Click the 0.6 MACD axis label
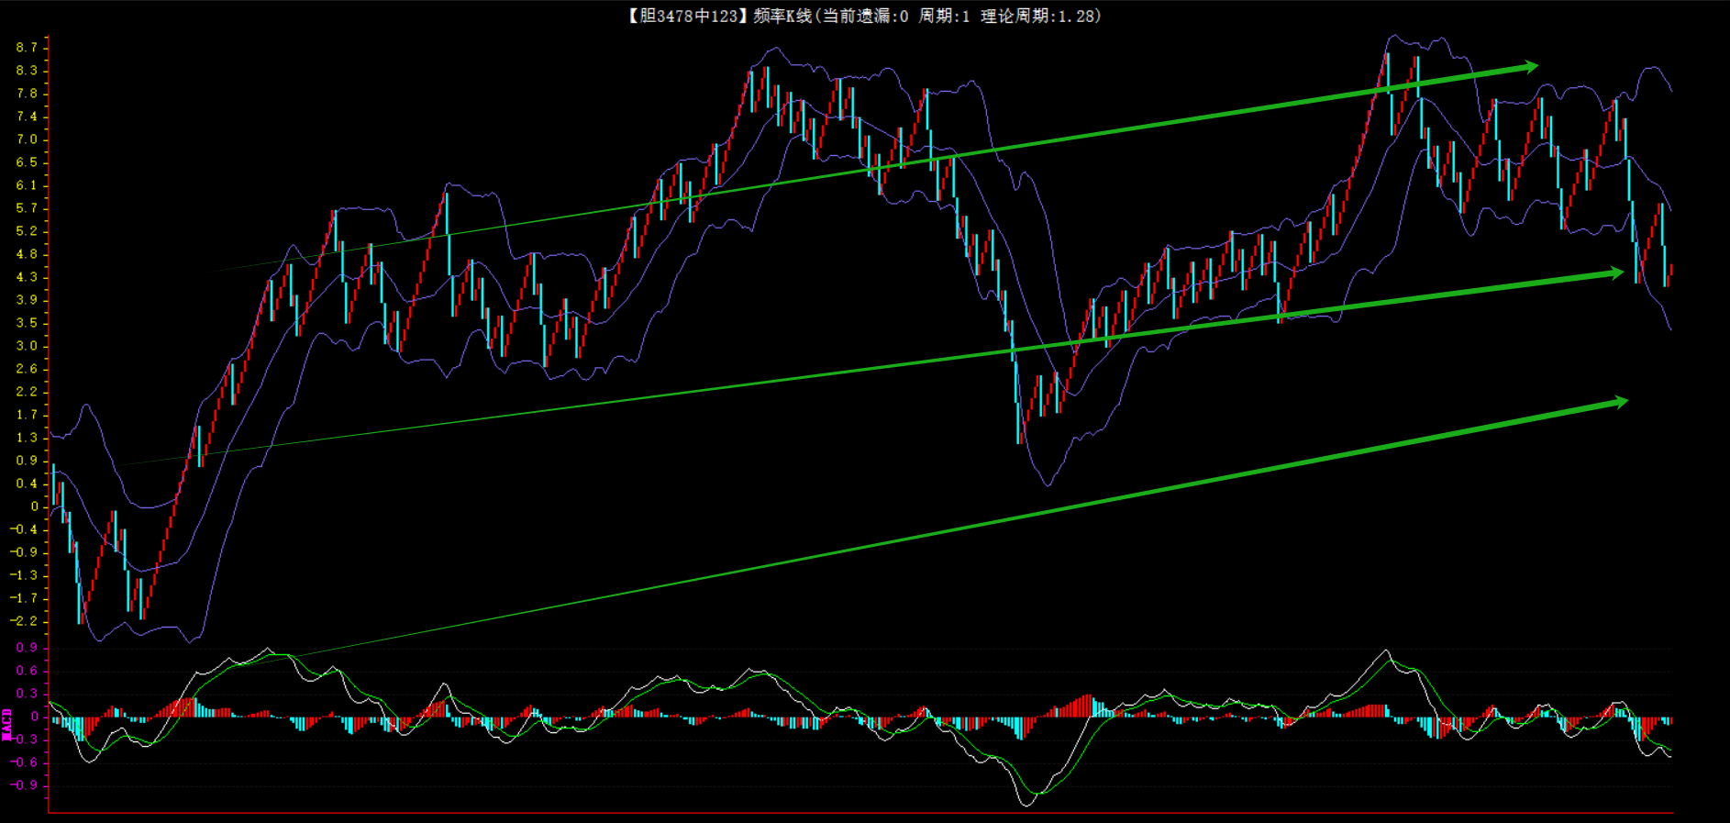1730x823 pixels. 27,671
